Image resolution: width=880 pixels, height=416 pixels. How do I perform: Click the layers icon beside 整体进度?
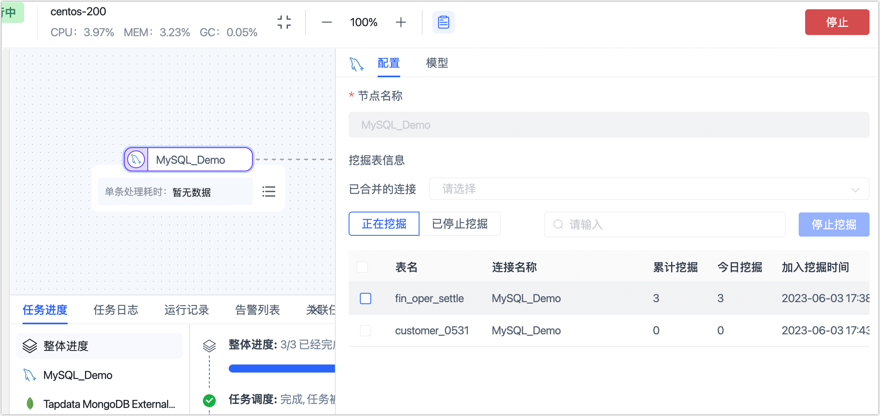pyautogui.click(x=29, y=345)
